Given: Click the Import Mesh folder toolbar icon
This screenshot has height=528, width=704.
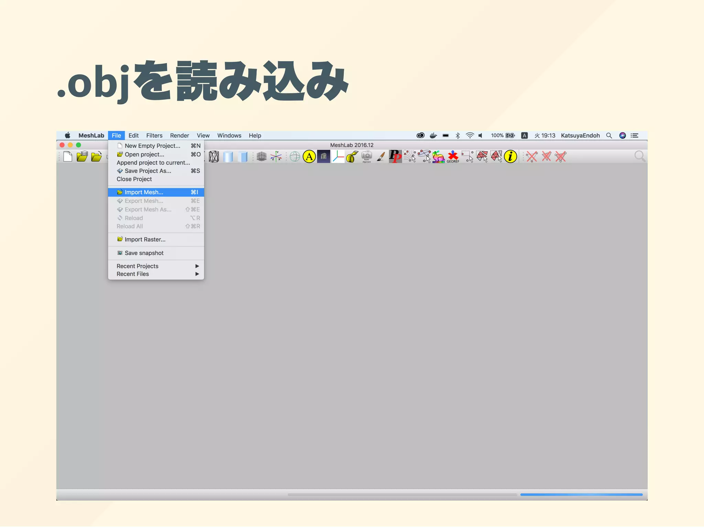Looking at the screenshot, I should 96,157.
